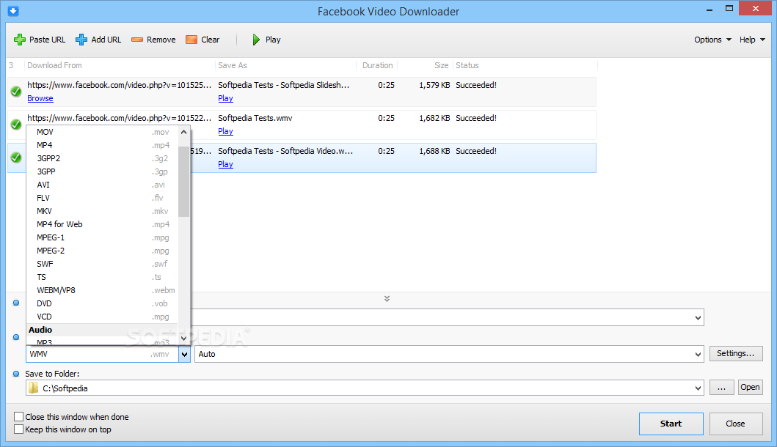Select TS format from list
Viewport: 777px width, 447px height.
[x=103, y=277]
